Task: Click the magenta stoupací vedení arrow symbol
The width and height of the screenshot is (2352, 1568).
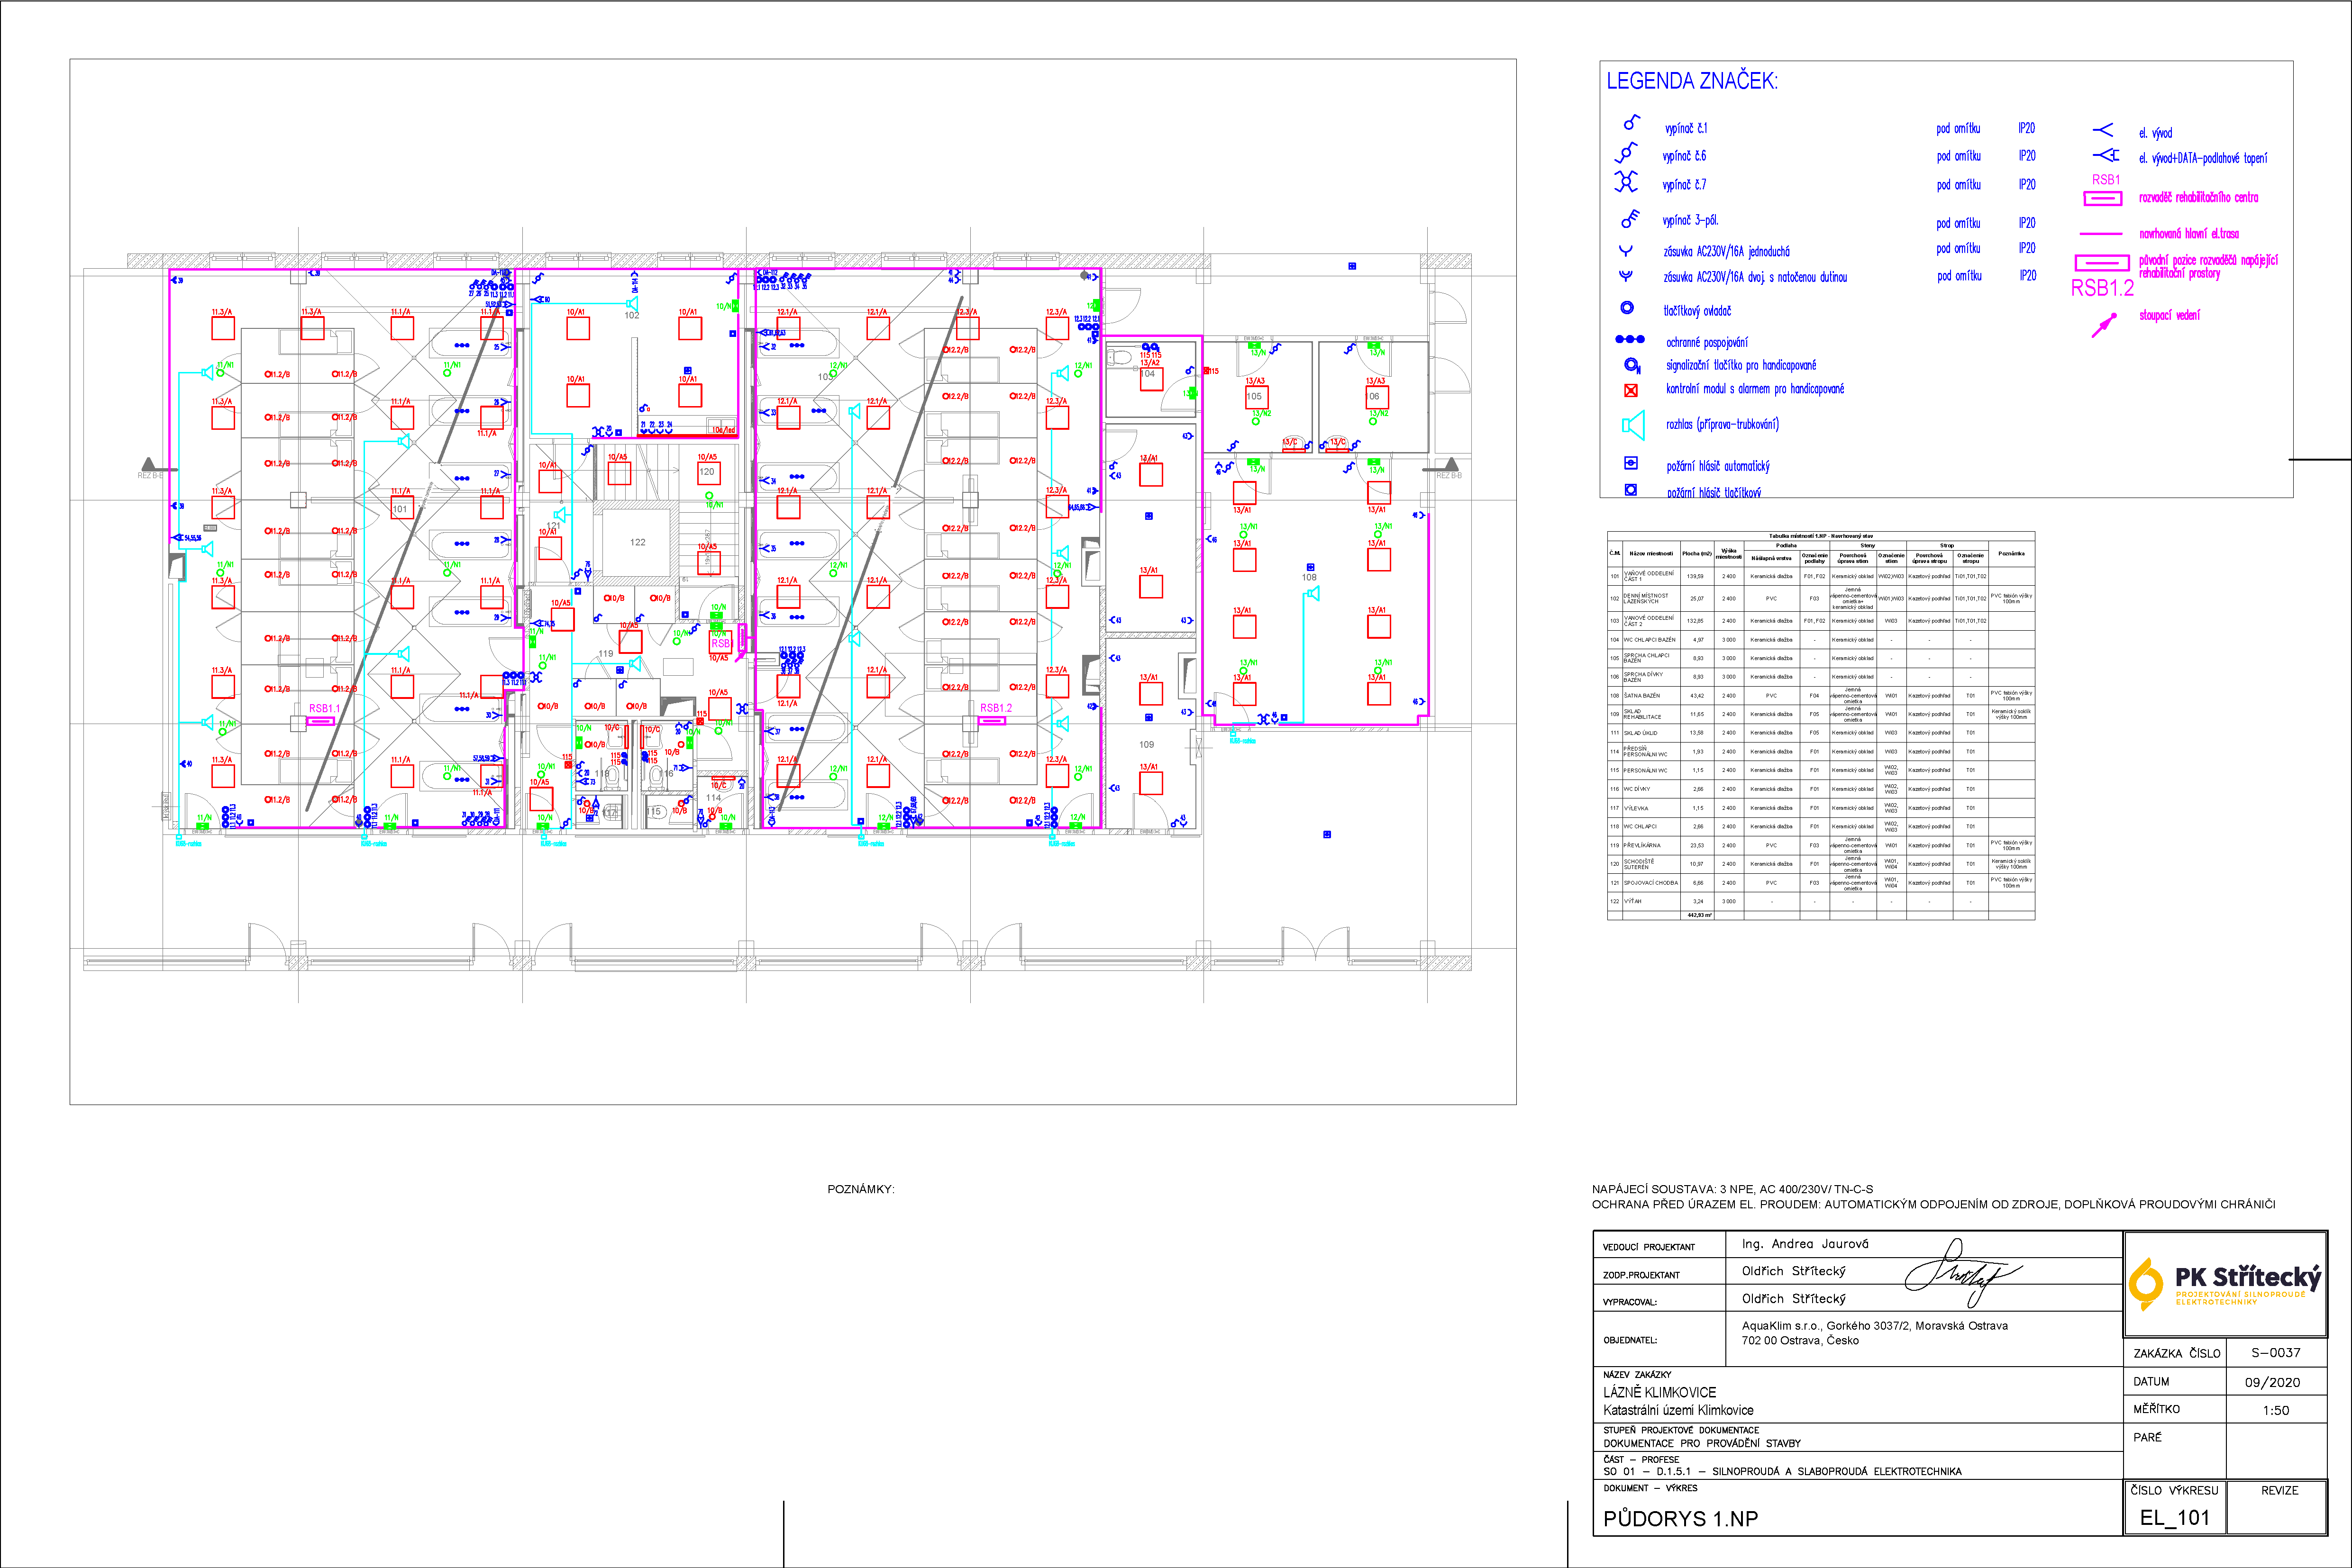Action: 2104,324
